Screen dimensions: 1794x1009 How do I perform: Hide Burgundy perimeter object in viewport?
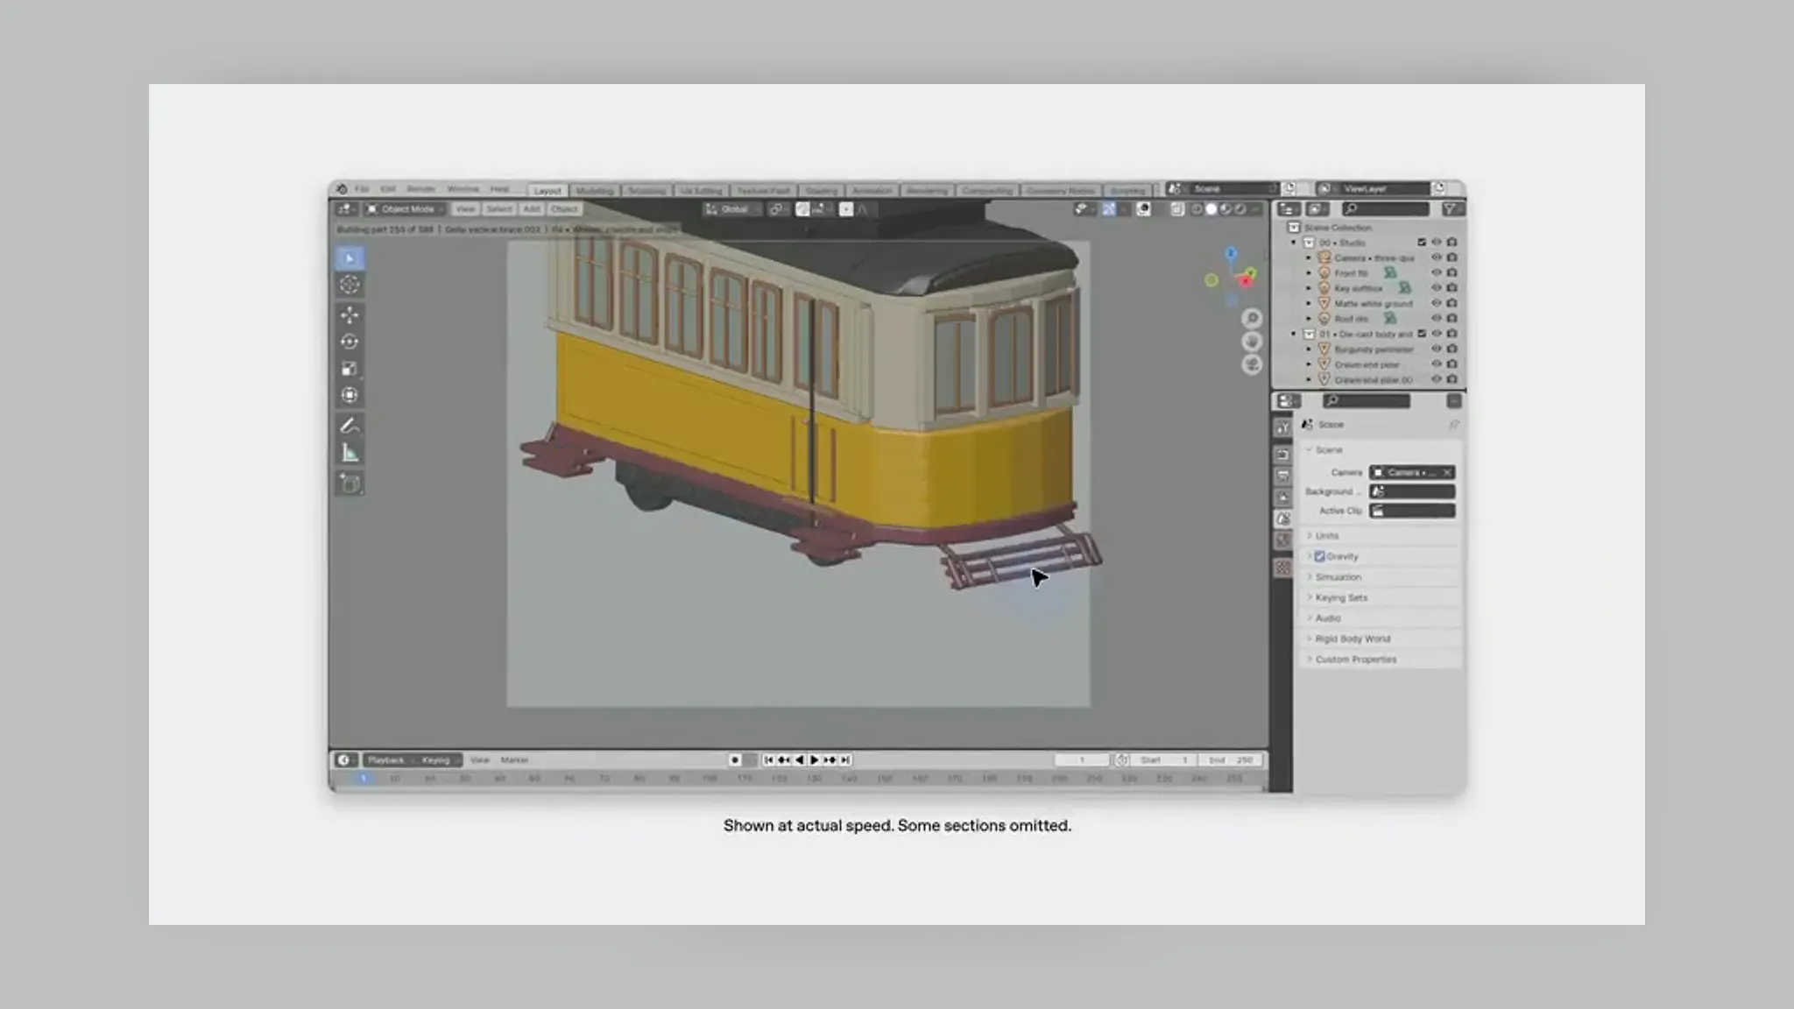click(1437, 349)
